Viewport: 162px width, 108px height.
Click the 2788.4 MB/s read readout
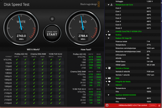point(83,37)
